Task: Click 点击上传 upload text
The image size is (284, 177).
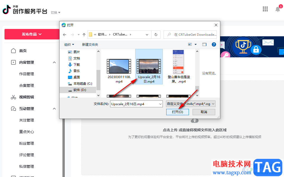Action: tap(170, 130)
